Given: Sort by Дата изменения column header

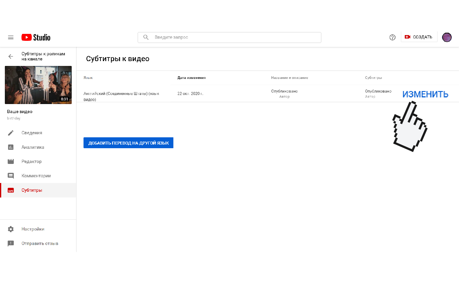Looking at the screenshot, I should coord(192,78).
